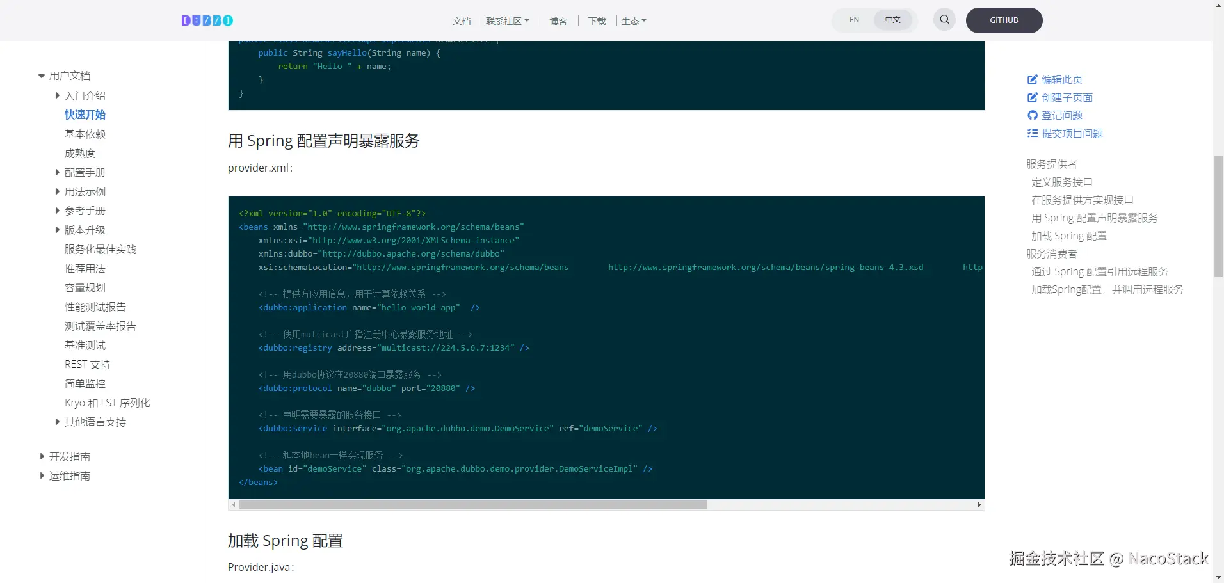1224x583 pixels.
Task: Click the pencil icon beside 创建子页面
Action: click(1032, 98)
